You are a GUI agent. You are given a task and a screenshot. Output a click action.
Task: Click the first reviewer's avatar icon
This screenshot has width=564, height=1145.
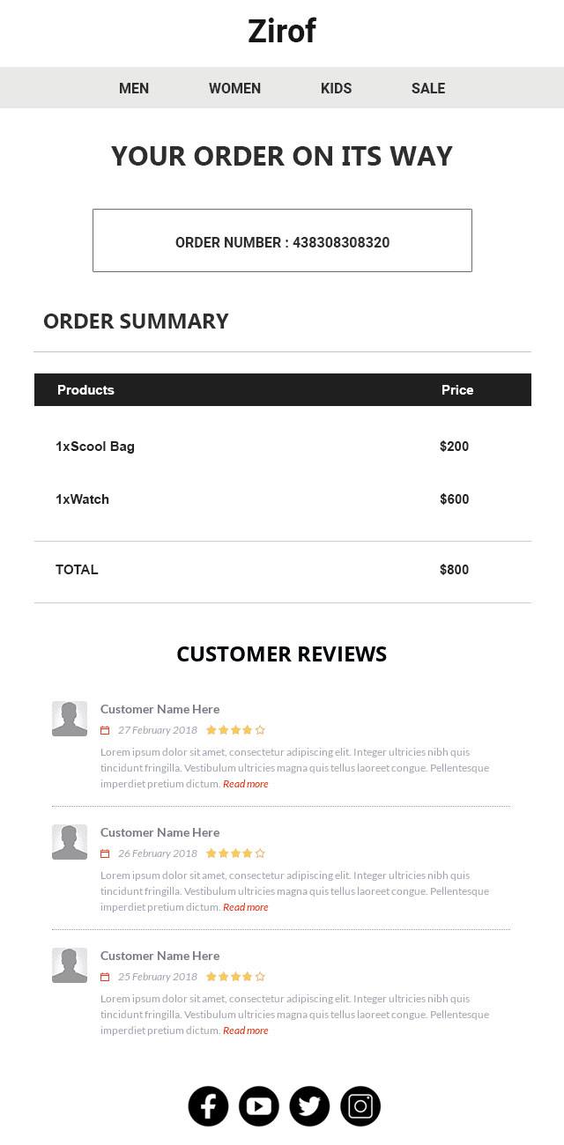70,718
